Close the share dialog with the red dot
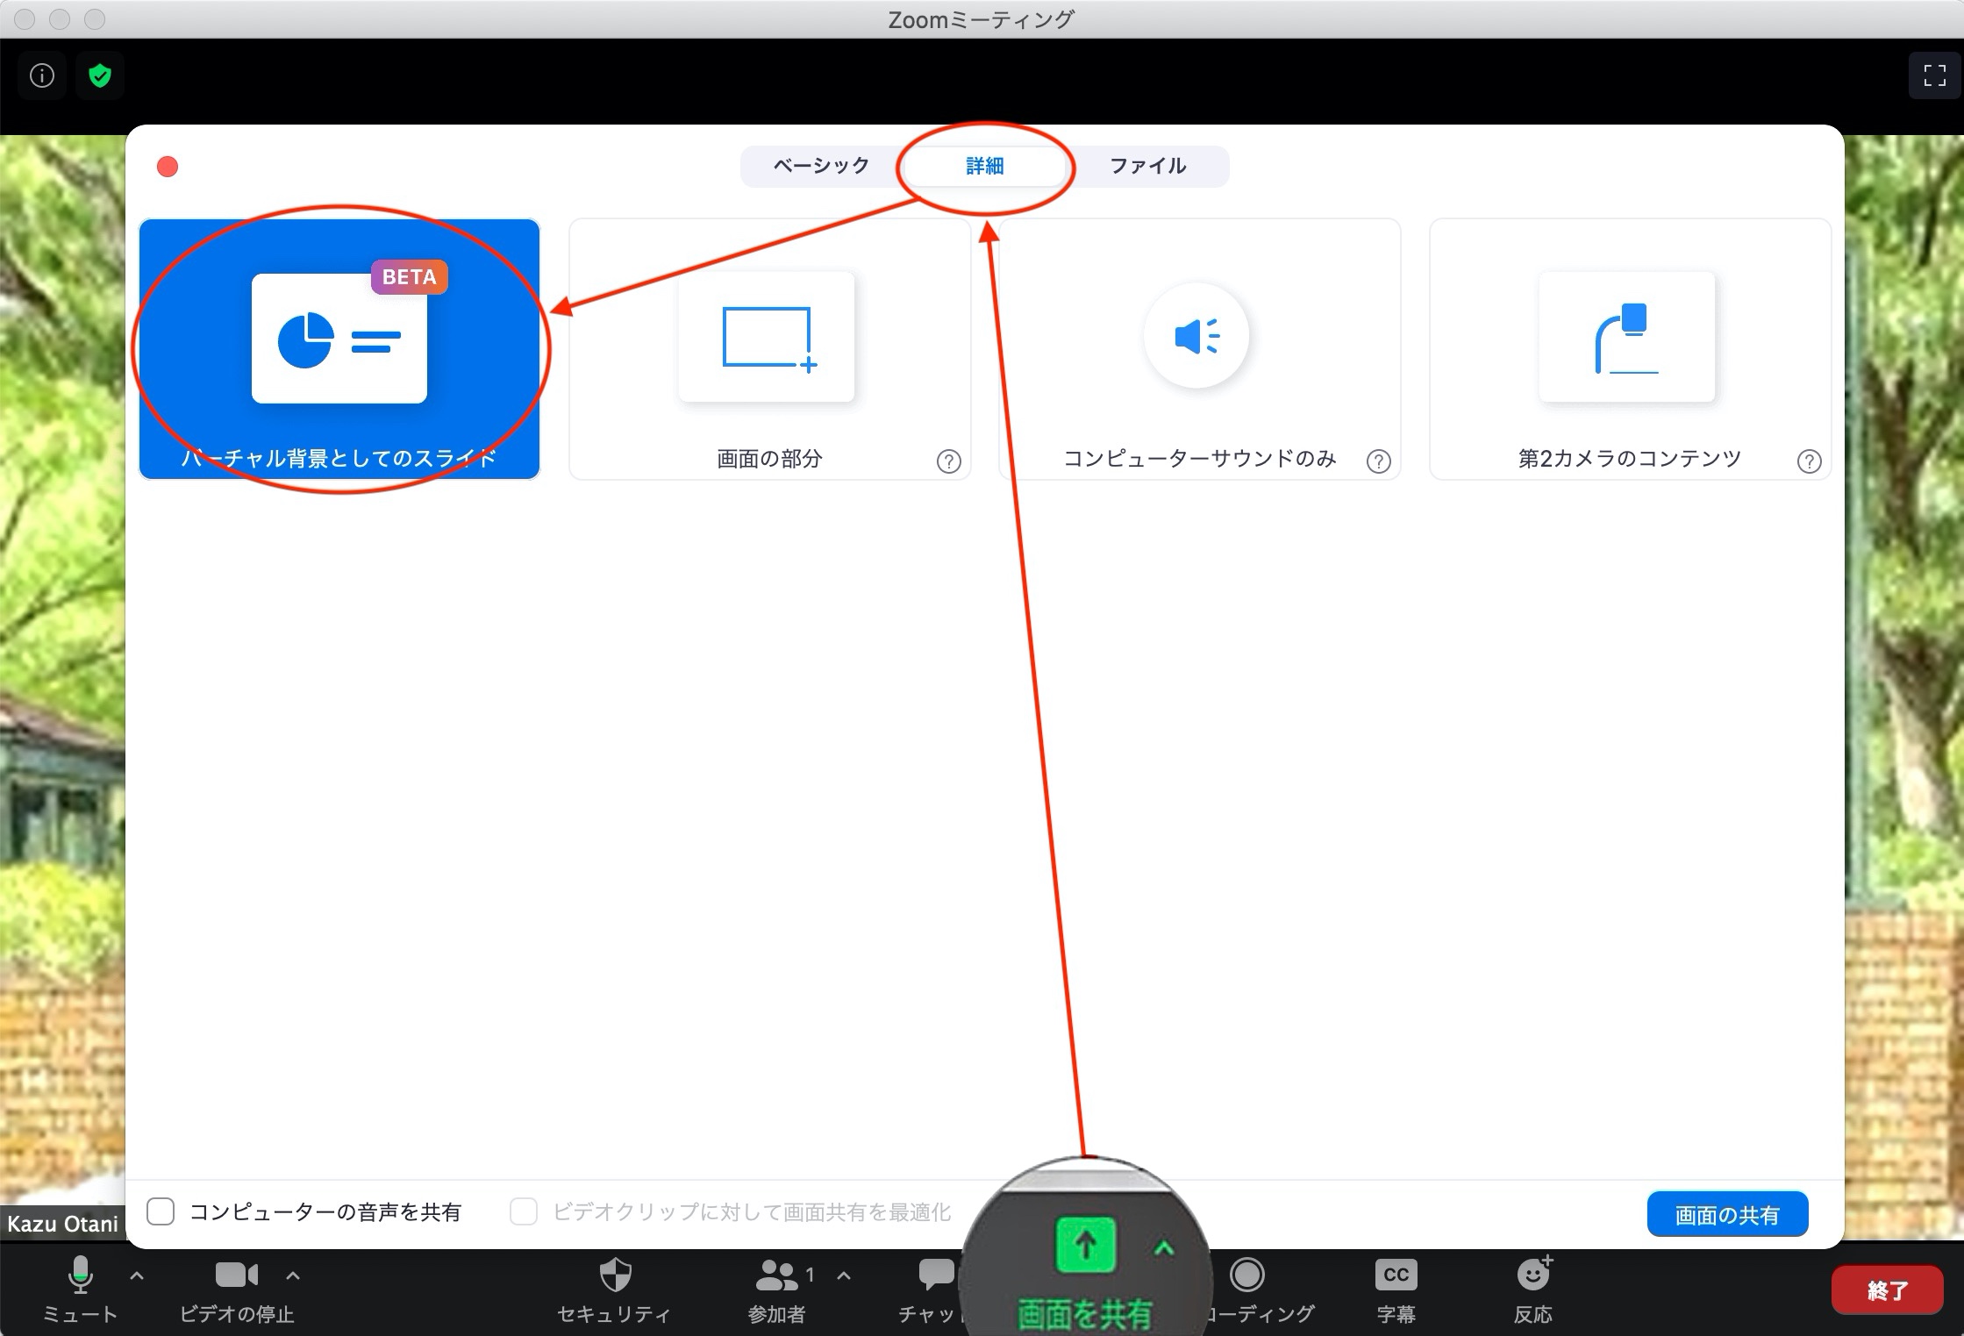The height and width of the screenshot is (1336, 1964). pyautogui.click(x=168, y=167)
